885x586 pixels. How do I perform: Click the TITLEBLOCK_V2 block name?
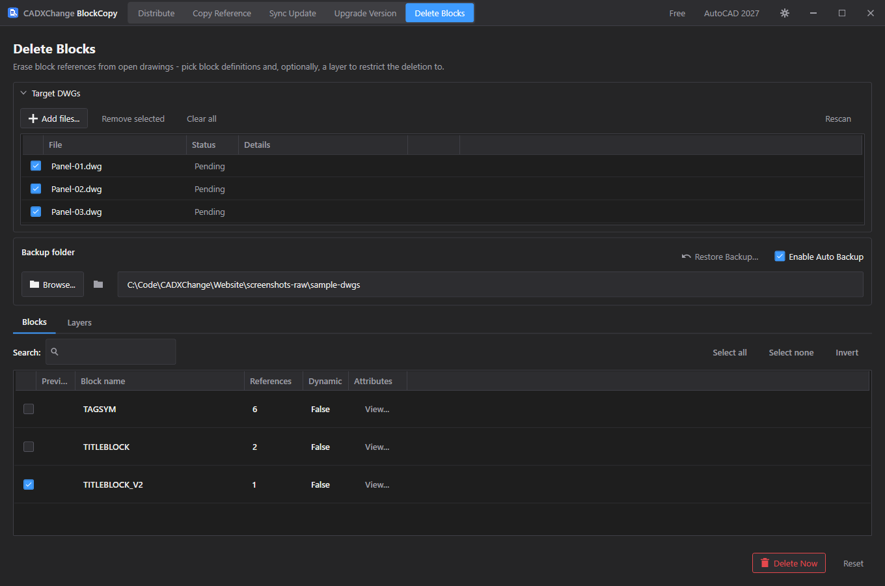[113, 484]
